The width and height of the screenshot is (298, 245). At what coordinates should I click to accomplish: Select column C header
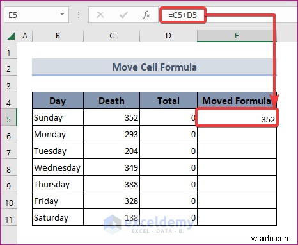coord(112,36)
